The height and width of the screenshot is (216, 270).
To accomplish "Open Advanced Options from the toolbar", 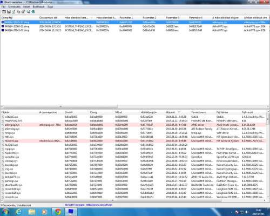I will [x=4, y=12].
